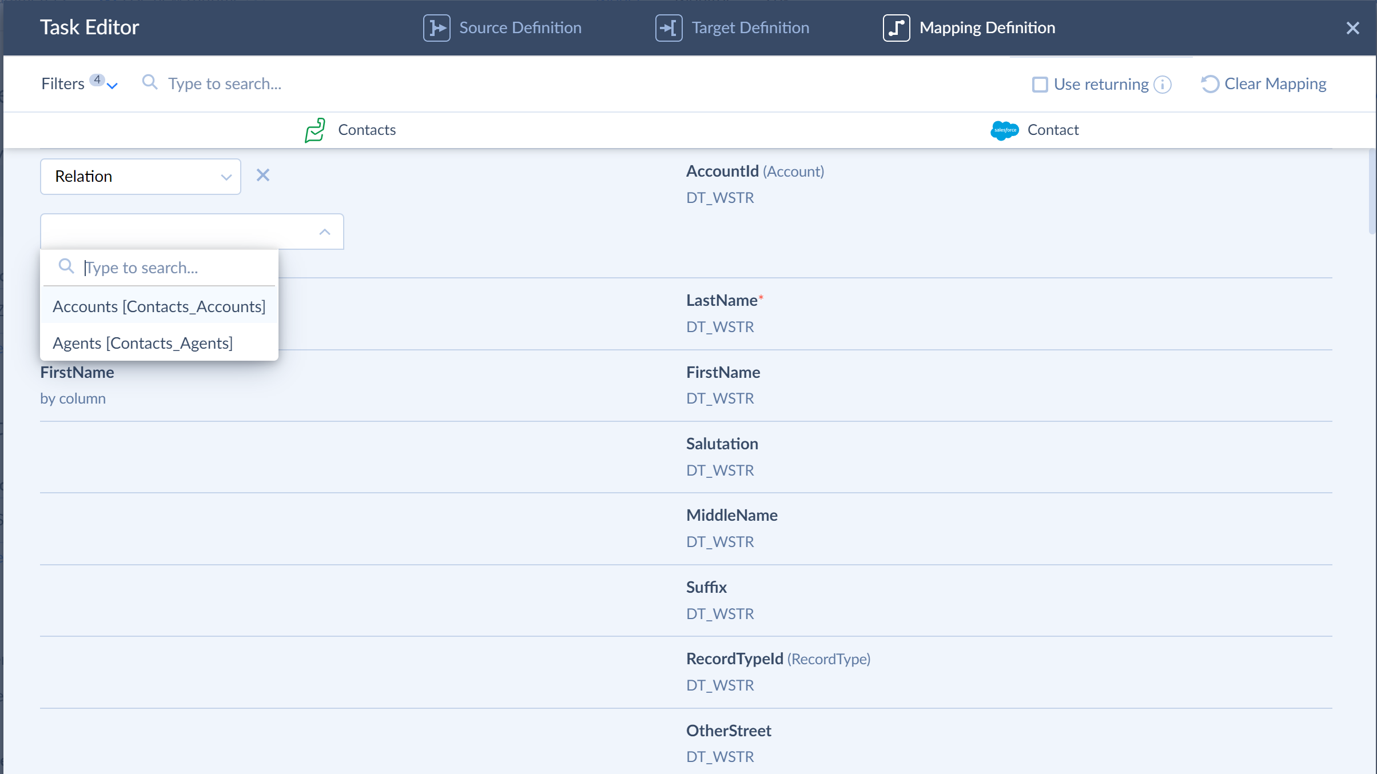Remove the Relation filter
The width and height of the screenshot is (1377, 774).
(x=263, y=176)
